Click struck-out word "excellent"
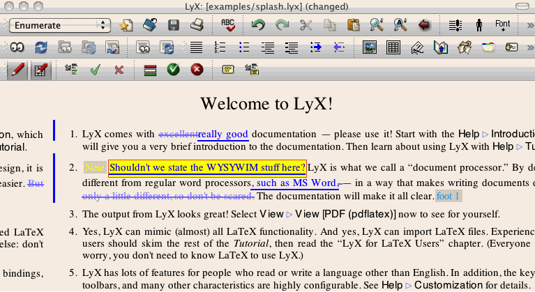 coord(178,135)
